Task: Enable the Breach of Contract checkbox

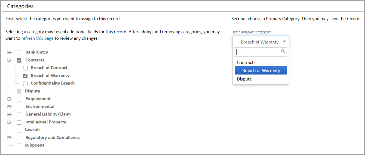Action: coord(25,68)
